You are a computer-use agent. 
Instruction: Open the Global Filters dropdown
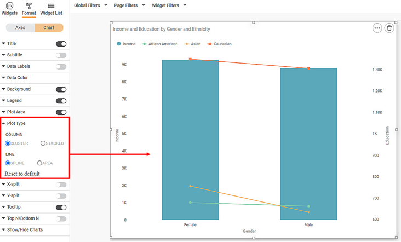(90, 5)
